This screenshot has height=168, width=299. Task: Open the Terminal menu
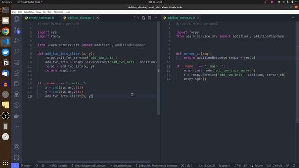tap(58, 12)
